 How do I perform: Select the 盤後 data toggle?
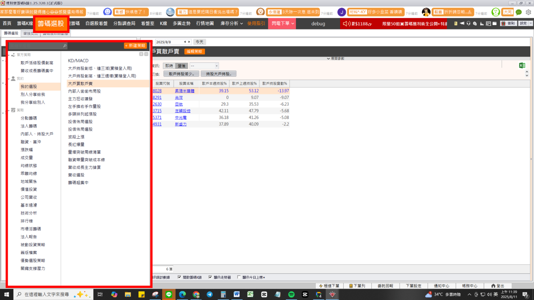(x=181, y=66)
